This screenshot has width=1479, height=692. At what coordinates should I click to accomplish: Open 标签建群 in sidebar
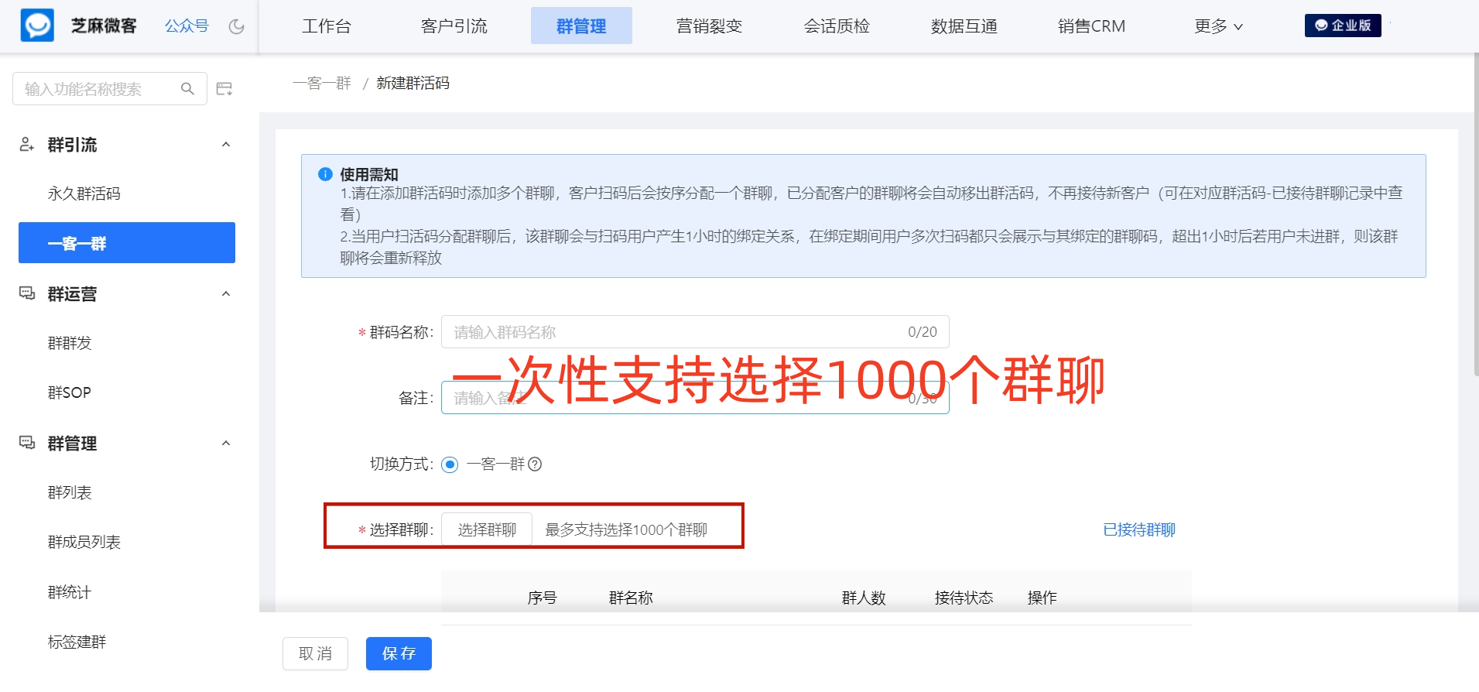[77, 642]
